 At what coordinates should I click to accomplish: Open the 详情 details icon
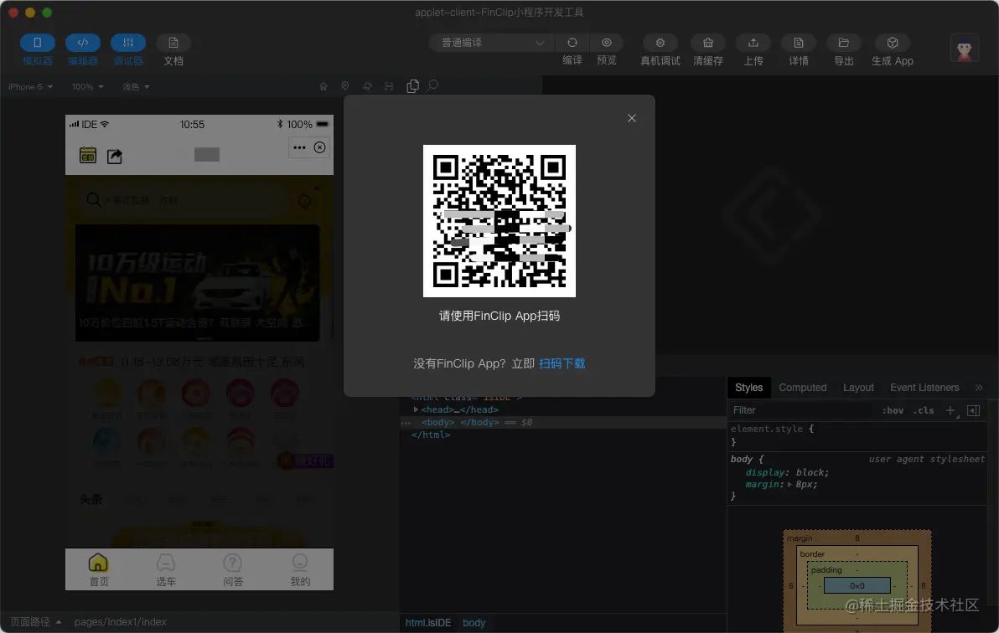(x=799, y=43)
